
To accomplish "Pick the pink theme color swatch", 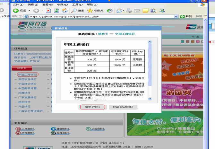I will tap(198, 41).
